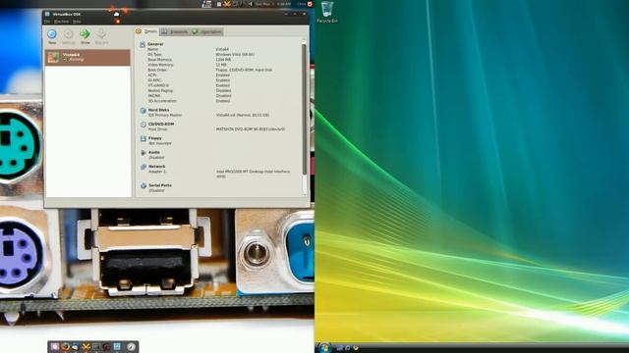The width and height of the screenshot is (629, 353).
Task: Click the Floppy section diskette icon
Action: pos(143,138)
